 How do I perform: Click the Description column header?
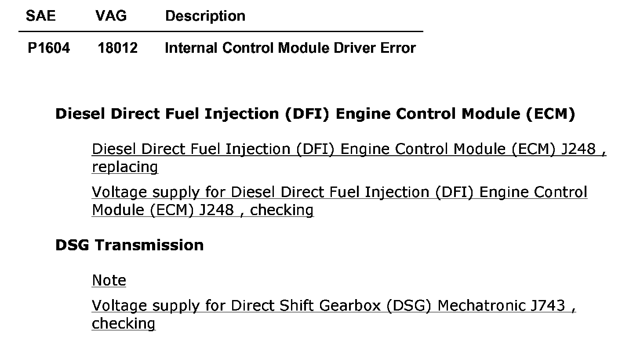tap(205, 16)
